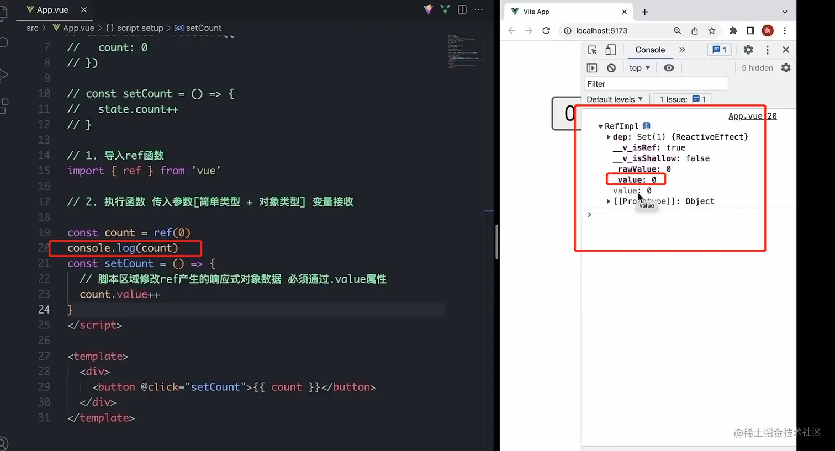Select the Vite App browser tab

coord(569,12)
